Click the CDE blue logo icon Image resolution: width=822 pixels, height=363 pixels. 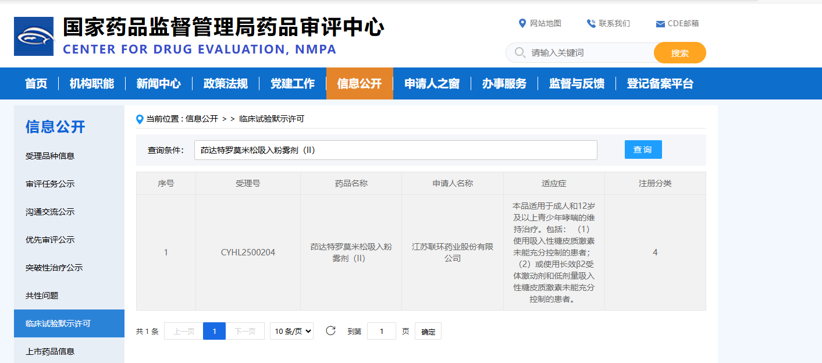tap(33, 35)
